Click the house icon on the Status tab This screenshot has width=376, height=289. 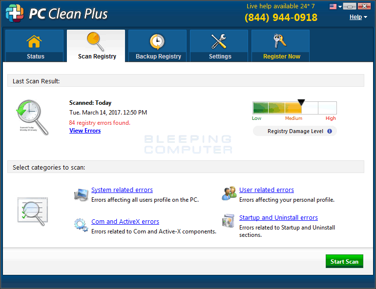tap(34, 41)
